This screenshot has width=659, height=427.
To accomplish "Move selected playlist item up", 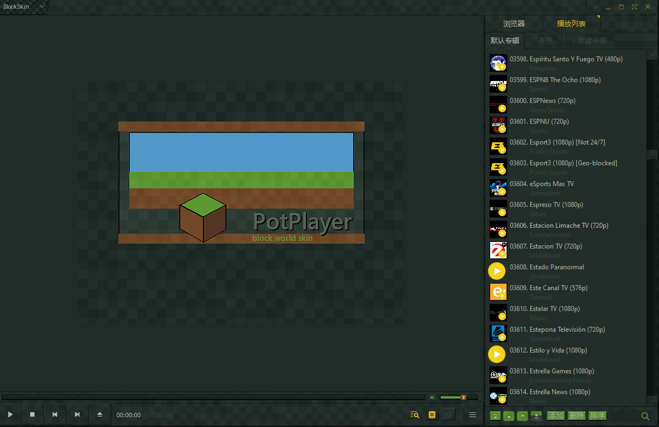I will click(x=509, y=416).
